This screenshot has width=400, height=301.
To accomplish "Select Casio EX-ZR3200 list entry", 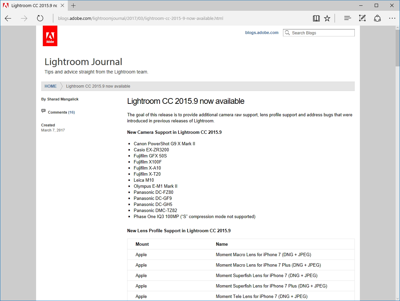I will pyautogui.click(x=151, y=150).
